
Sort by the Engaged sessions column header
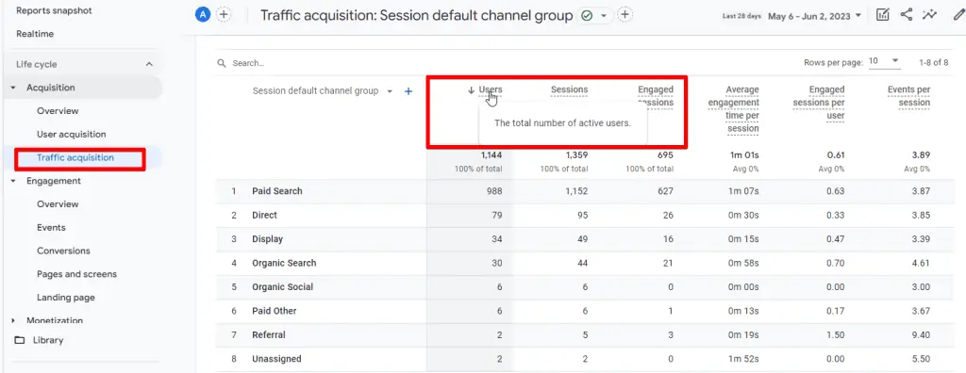656,96
